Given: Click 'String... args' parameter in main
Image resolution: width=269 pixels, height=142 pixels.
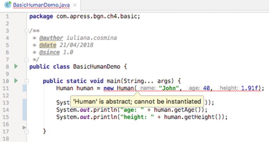Looking at the screenshot, I should point(147,81).
